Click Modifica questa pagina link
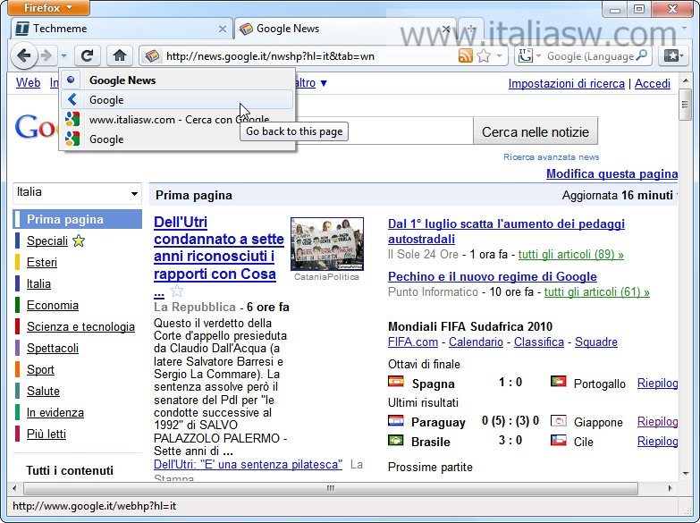Viewport: 700px width, 523px height. click(x=611, y=173)
